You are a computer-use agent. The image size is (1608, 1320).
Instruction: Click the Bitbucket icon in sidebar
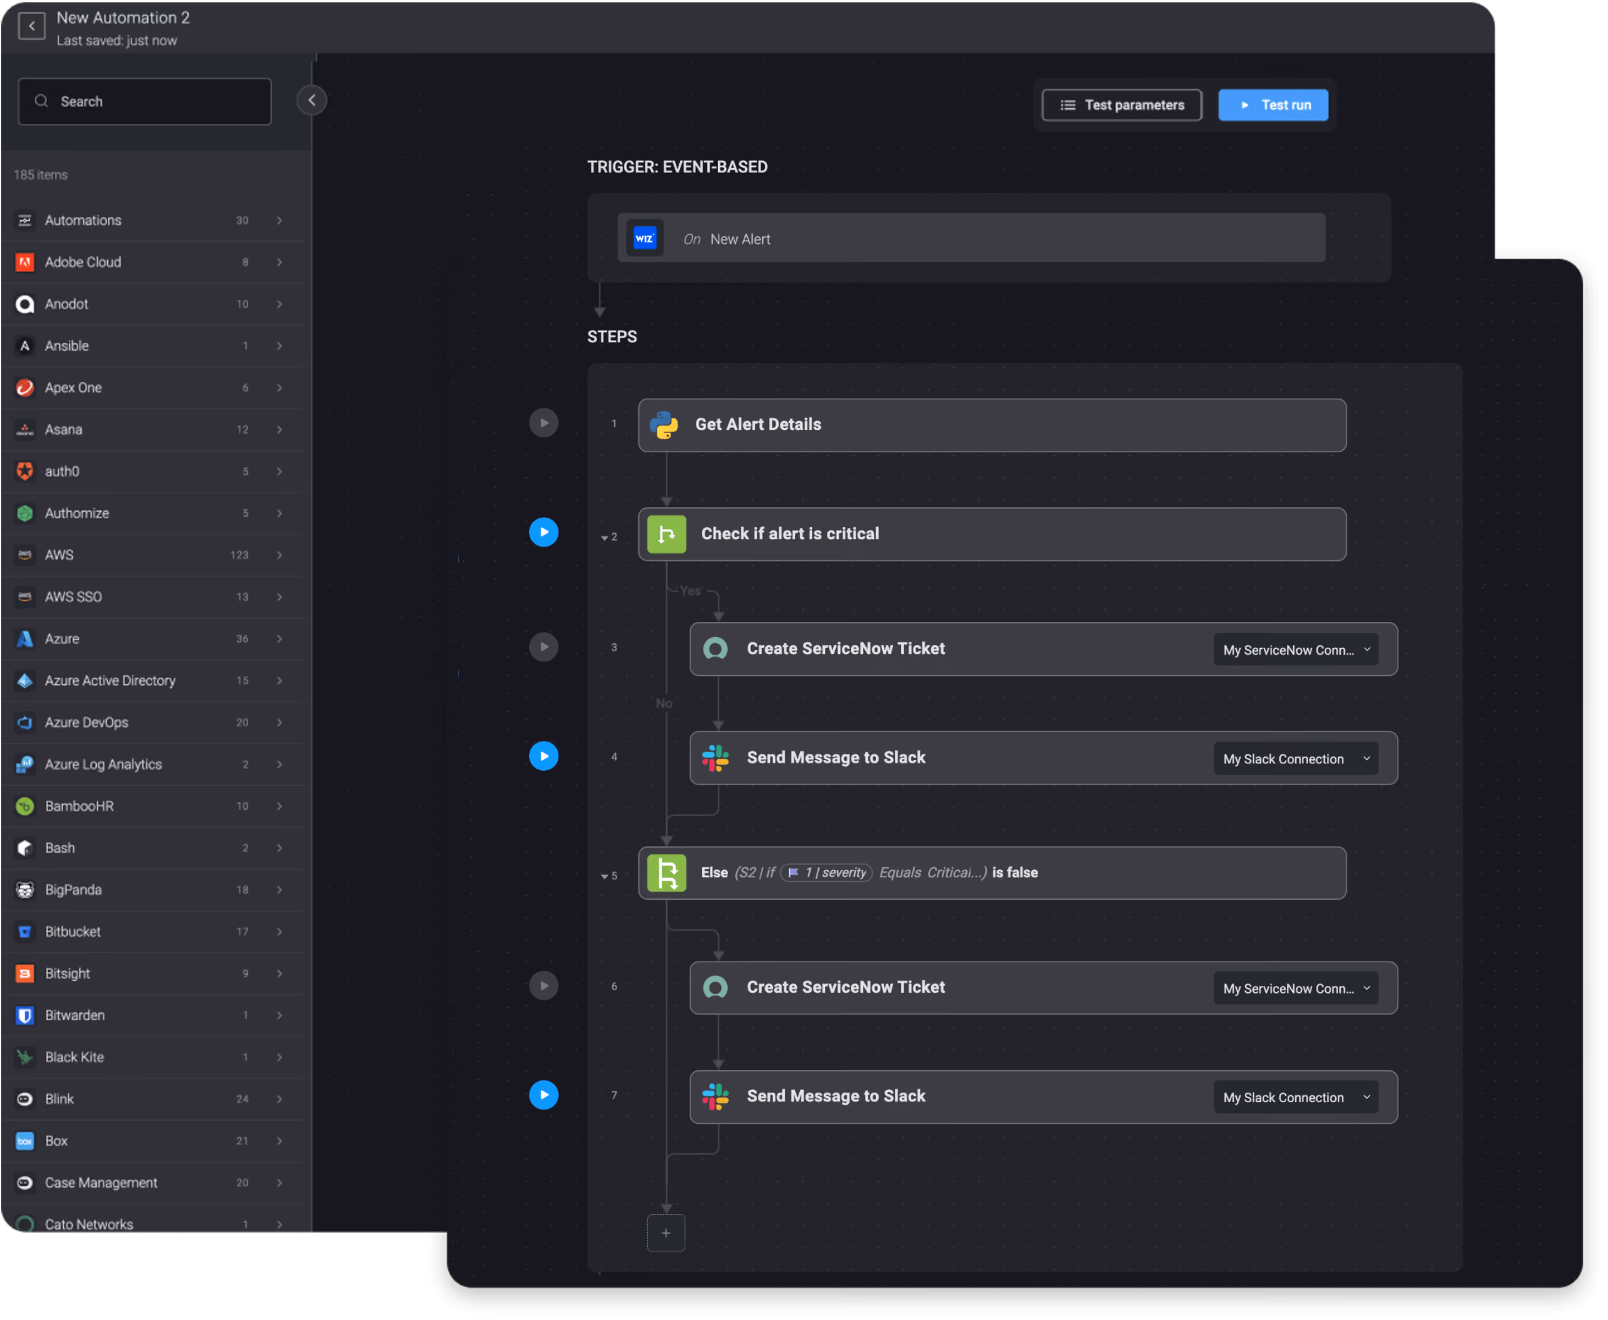pyautogui.click(x=25, y=932)
